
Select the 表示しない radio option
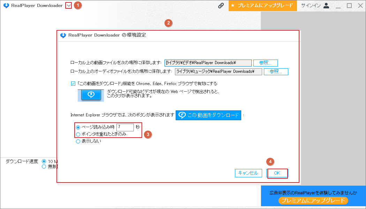[x=78, y=141]
